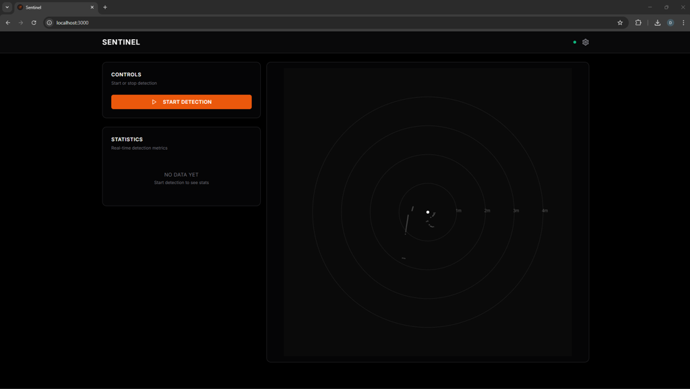This screenshot has width=690, height=389.
Task: Click the Start Detection button
Action: 181,102
